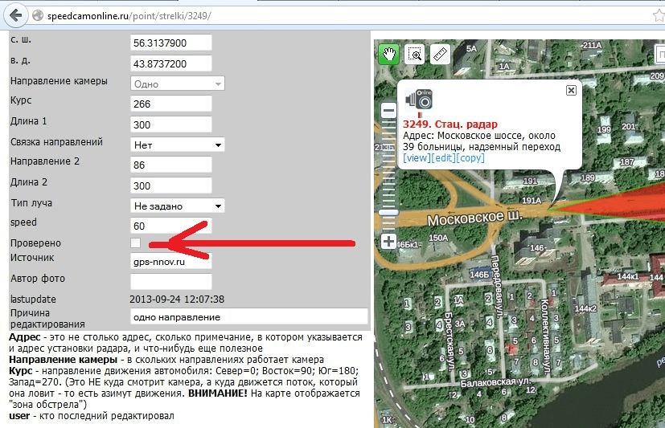665x428 pixels.
Task: Focus the speed field showing 60
Action: 170,226
